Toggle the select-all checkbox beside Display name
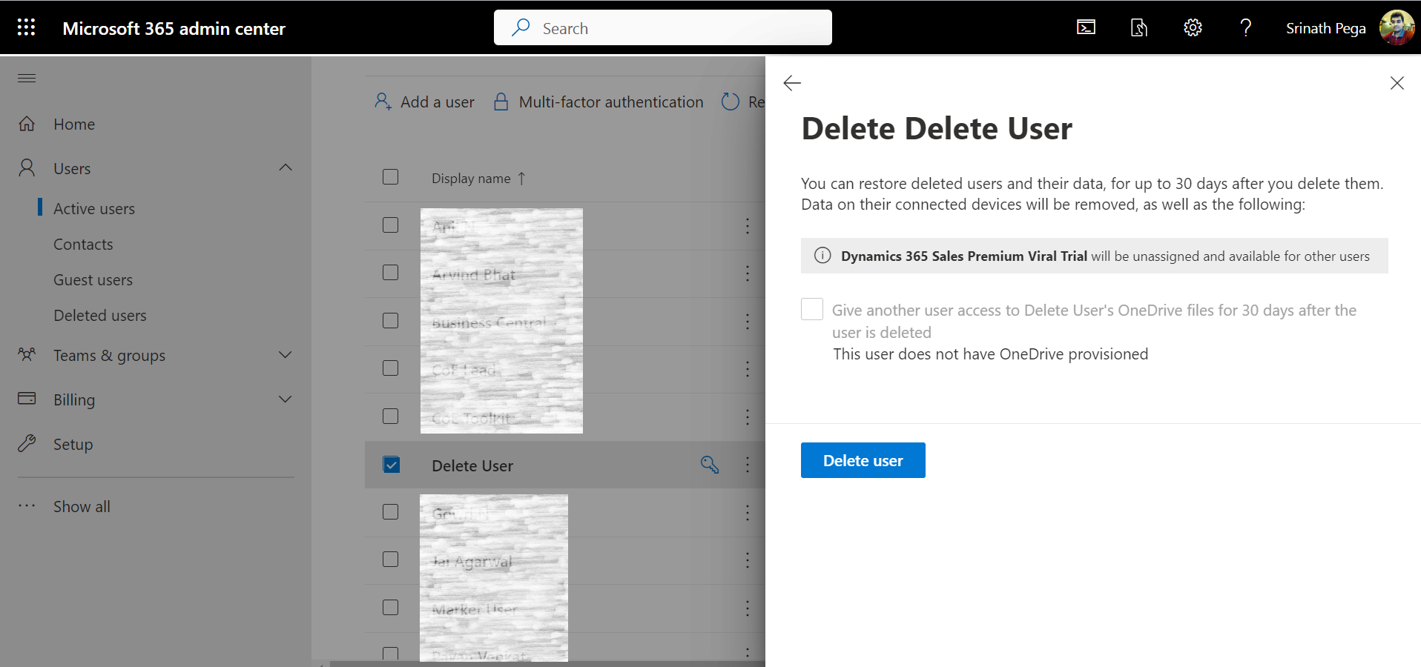Screen dimensions: 1421x667 (x=390, y=177)
